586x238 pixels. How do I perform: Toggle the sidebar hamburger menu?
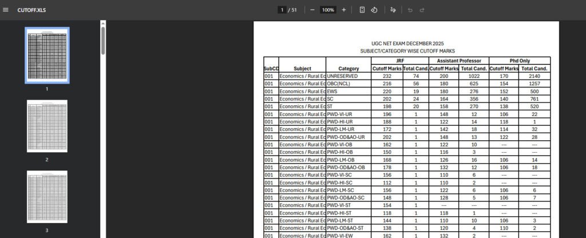click(6, 10)
